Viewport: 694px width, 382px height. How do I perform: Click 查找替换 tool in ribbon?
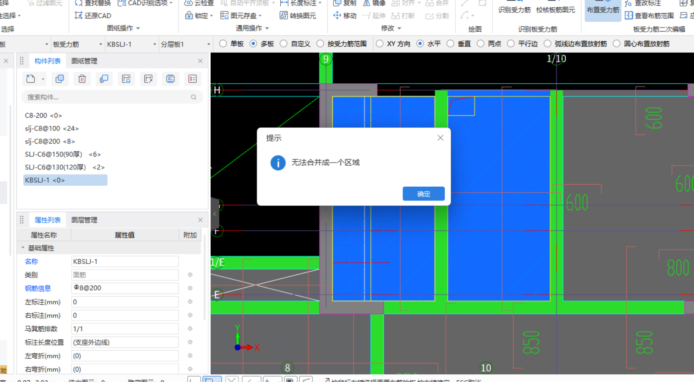point(92,3)
